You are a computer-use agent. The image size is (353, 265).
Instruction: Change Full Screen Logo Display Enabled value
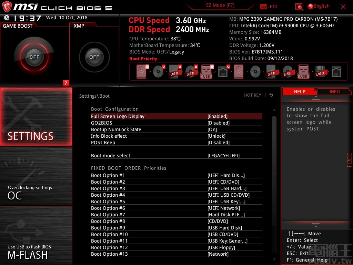[x=217, y=116]
